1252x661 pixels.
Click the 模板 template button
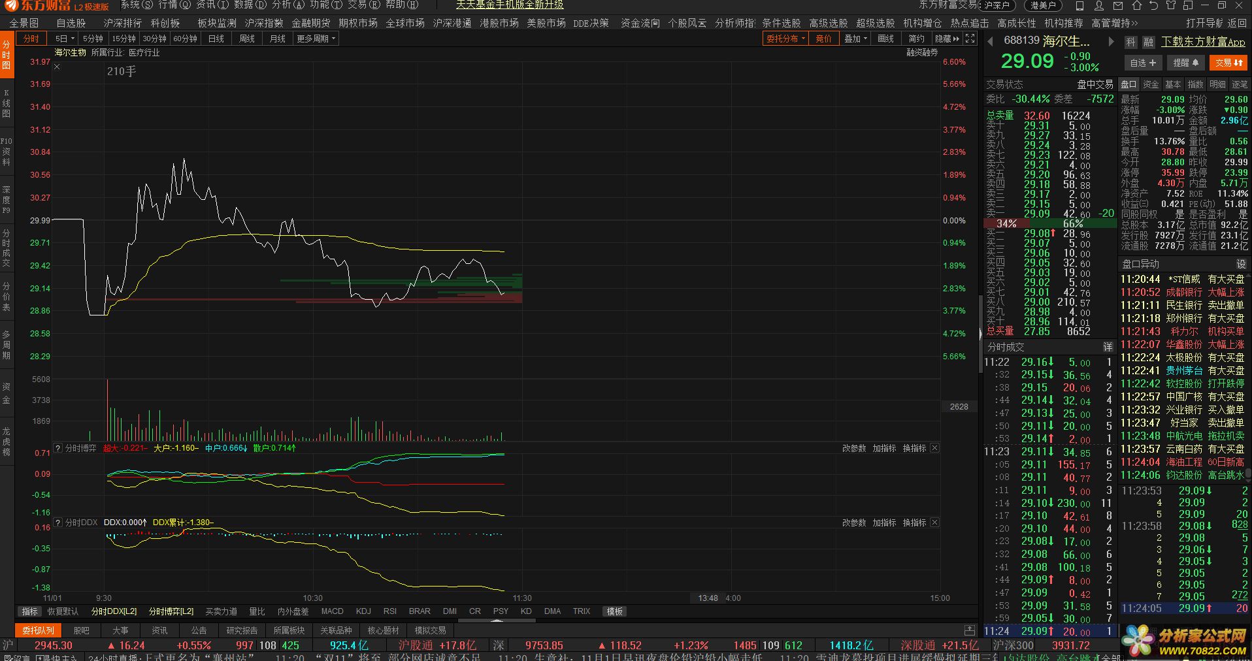tap(615, 611)
